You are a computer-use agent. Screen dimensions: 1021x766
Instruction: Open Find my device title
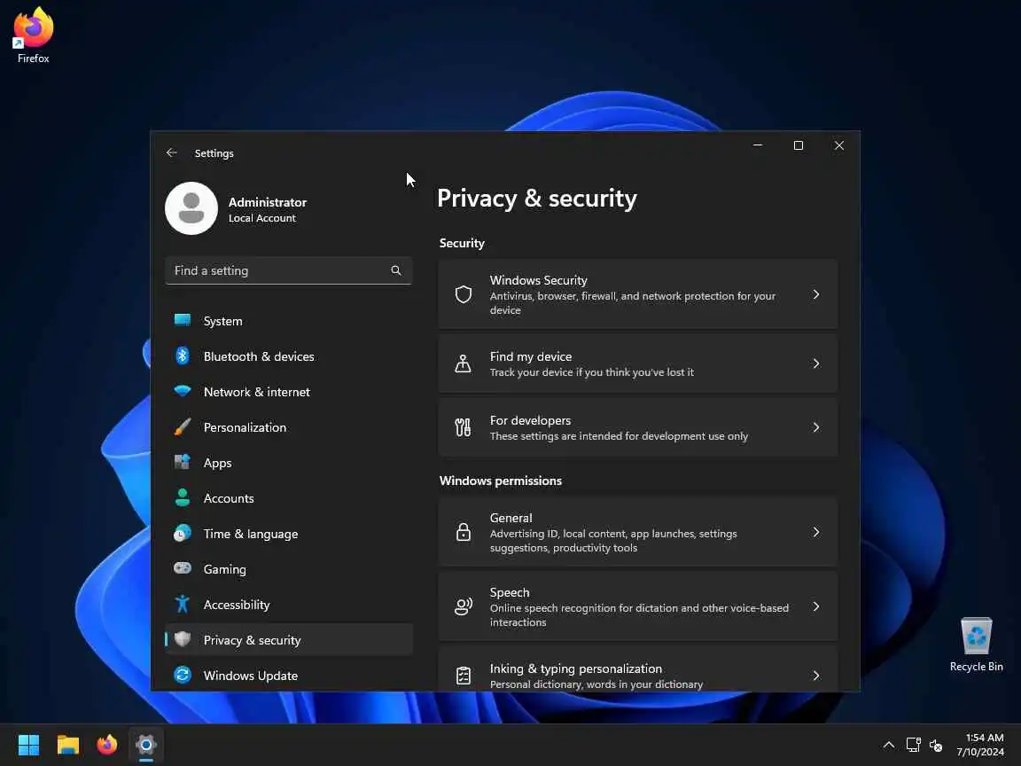click(531, 356)
